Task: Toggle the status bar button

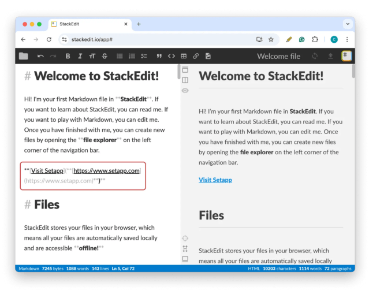Action: [x=185, y=259]
